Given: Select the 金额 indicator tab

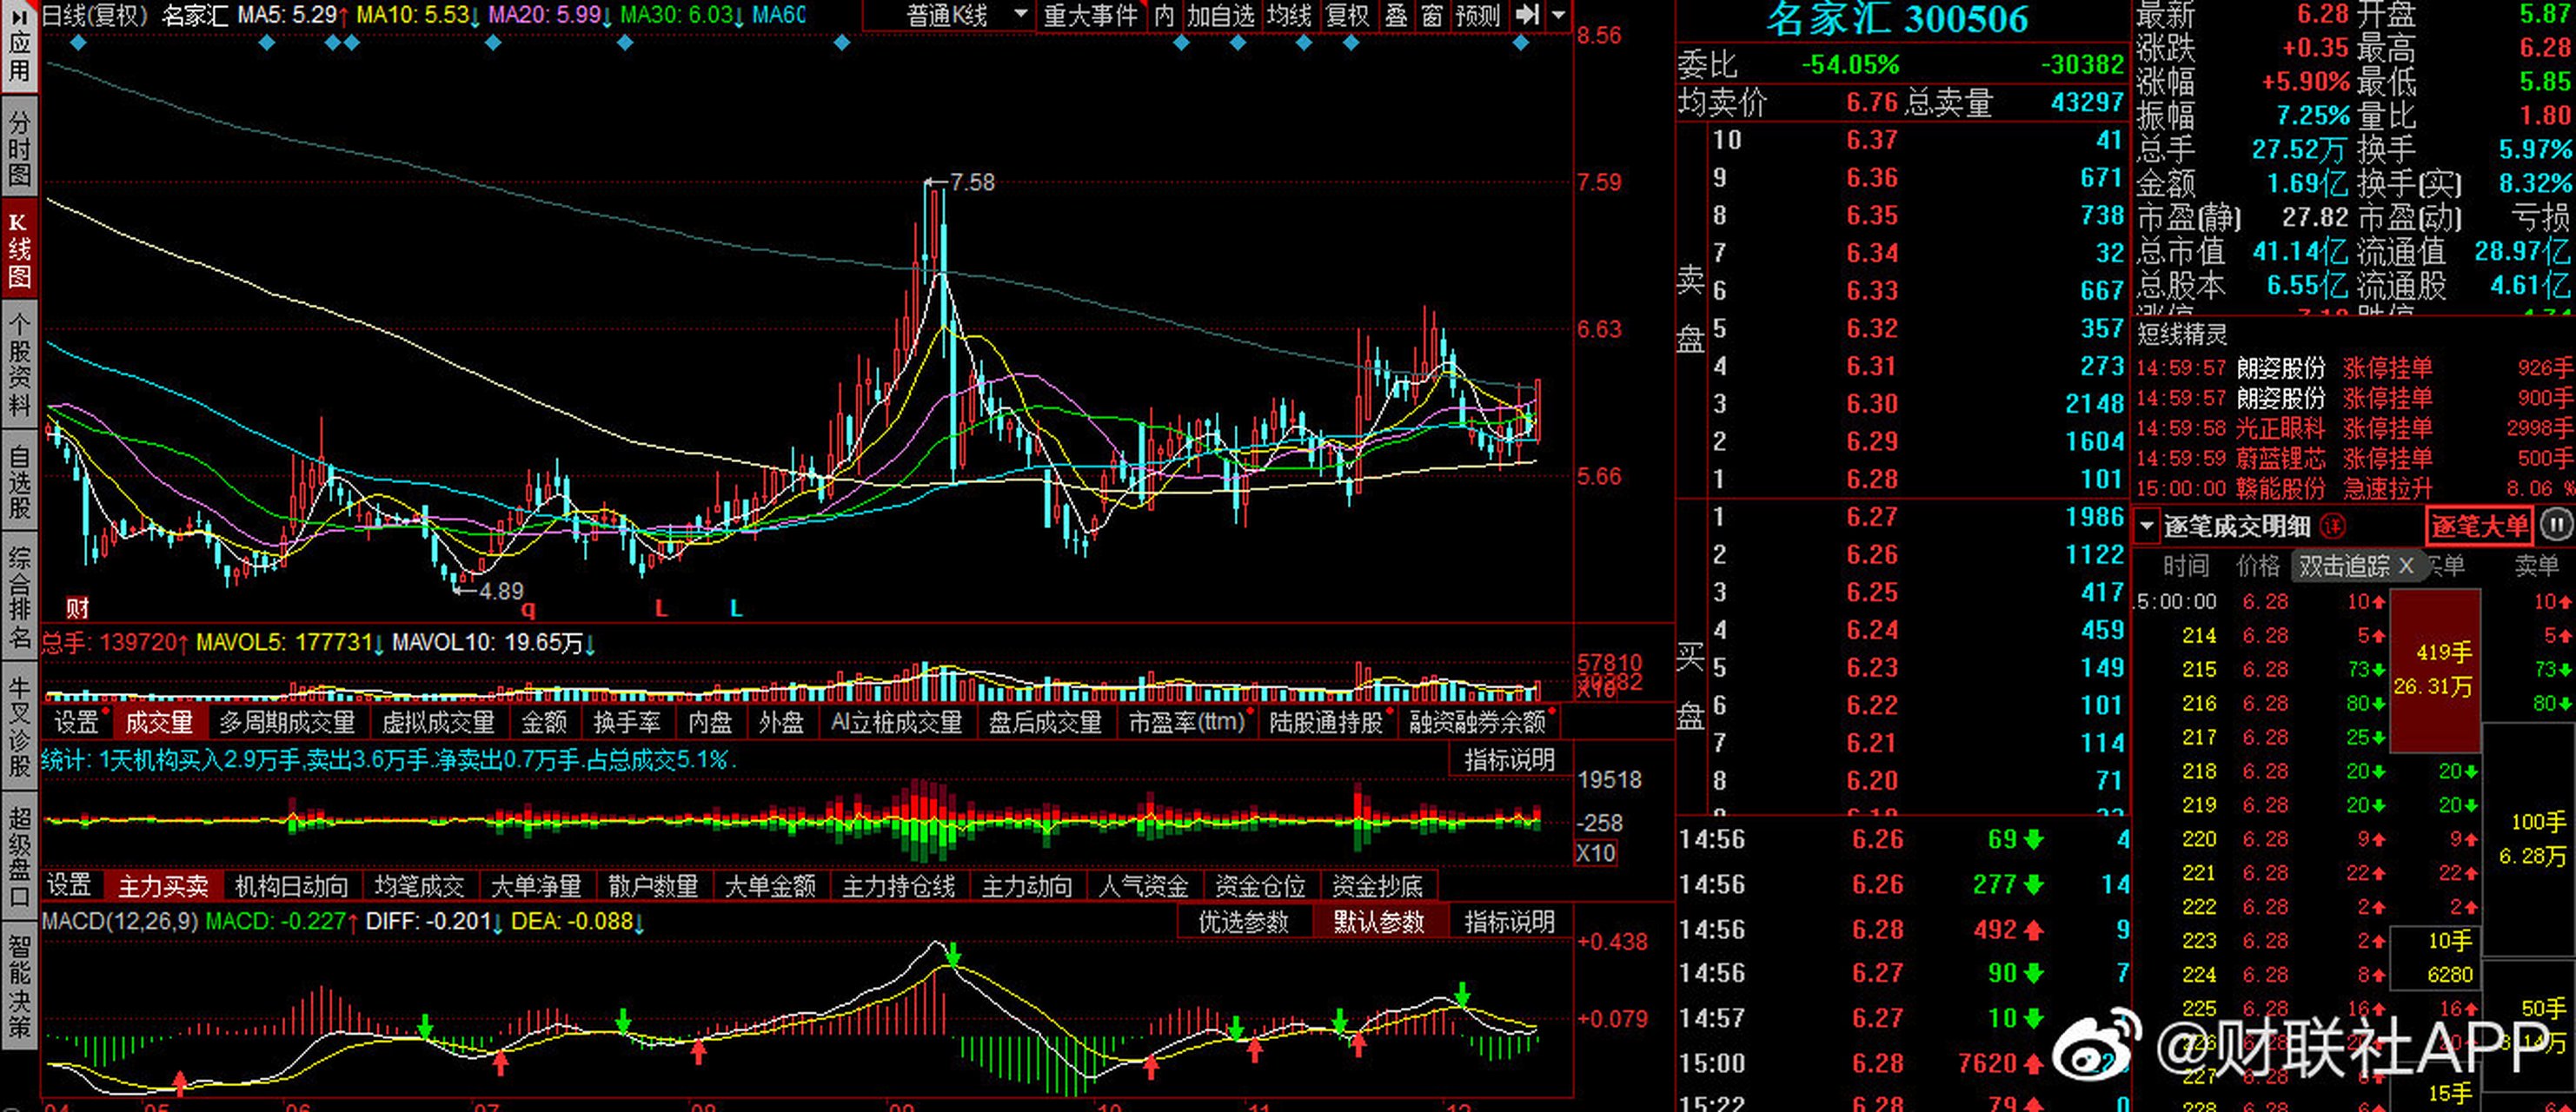Looking at the screenshot, I should coord(544,722).
